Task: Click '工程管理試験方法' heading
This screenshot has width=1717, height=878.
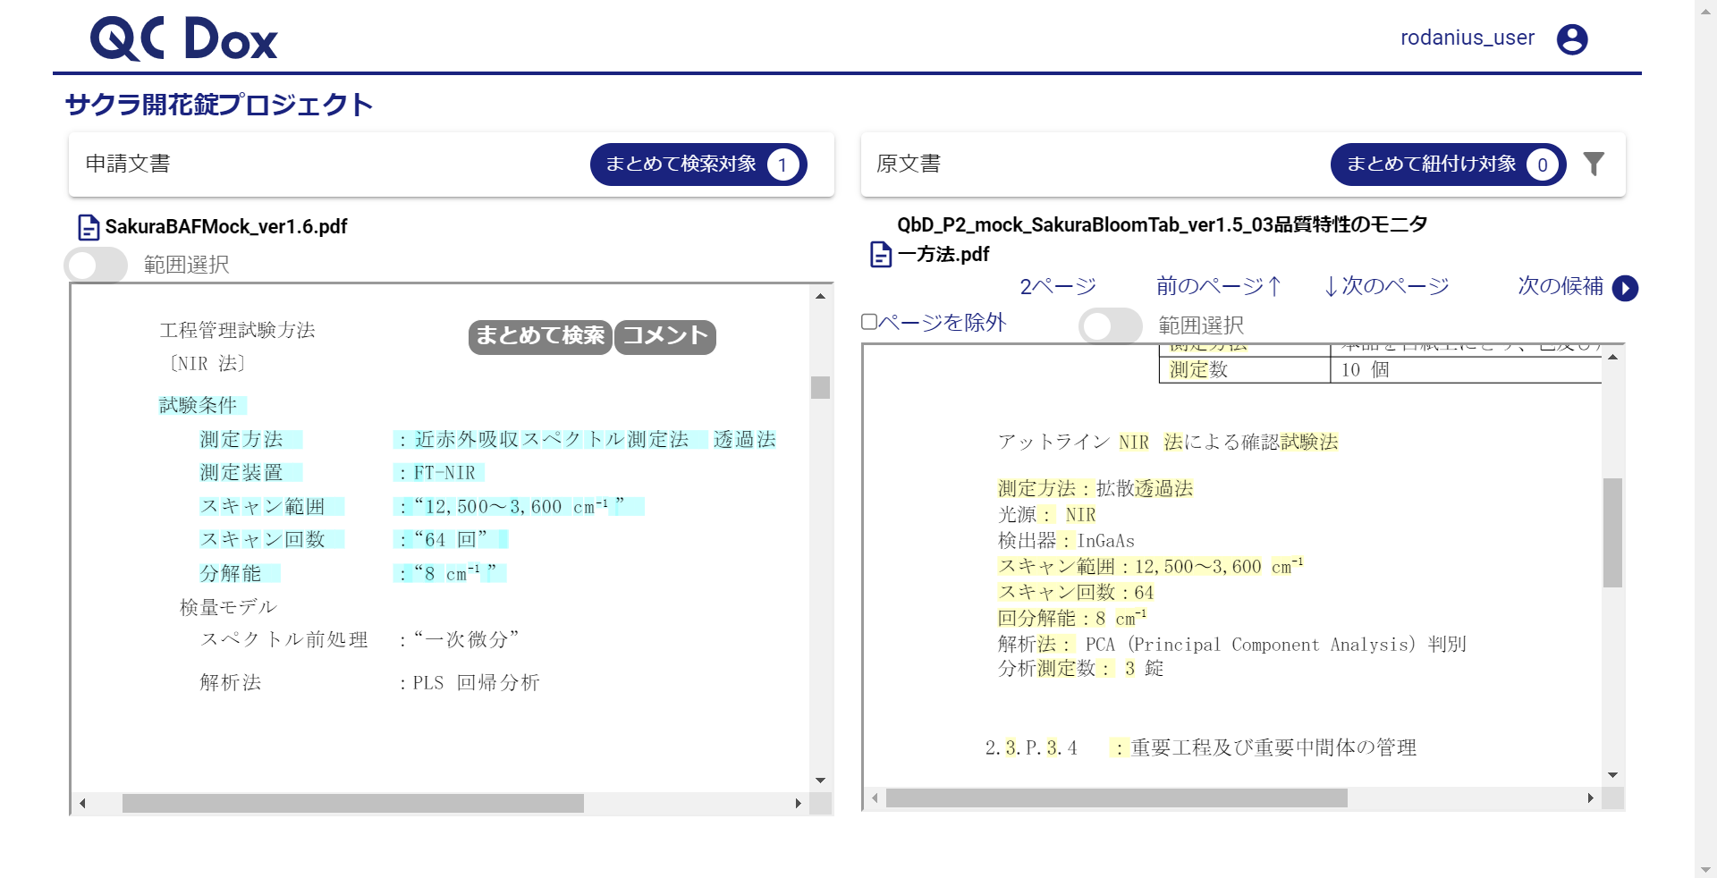Action: click(x=237, y=330)
